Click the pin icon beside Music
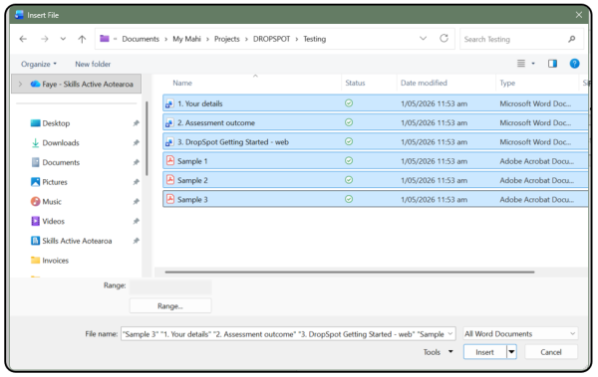 (136, 202)
